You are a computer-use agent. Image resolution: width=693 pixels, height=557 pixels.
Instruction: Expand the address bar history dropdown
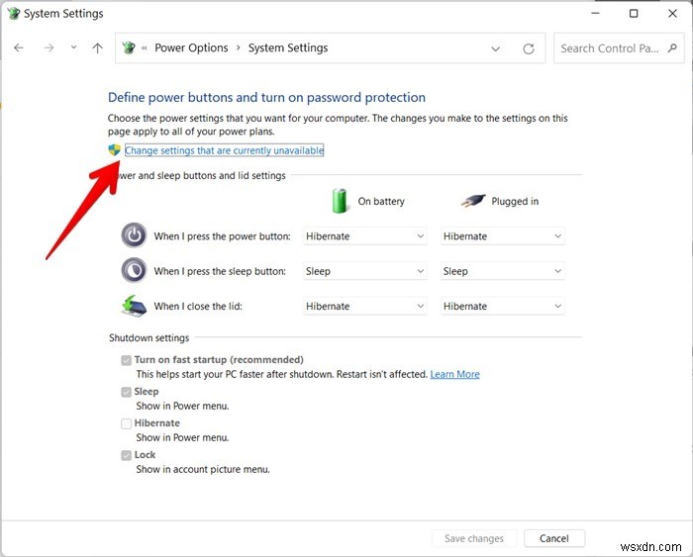[495, 48]
